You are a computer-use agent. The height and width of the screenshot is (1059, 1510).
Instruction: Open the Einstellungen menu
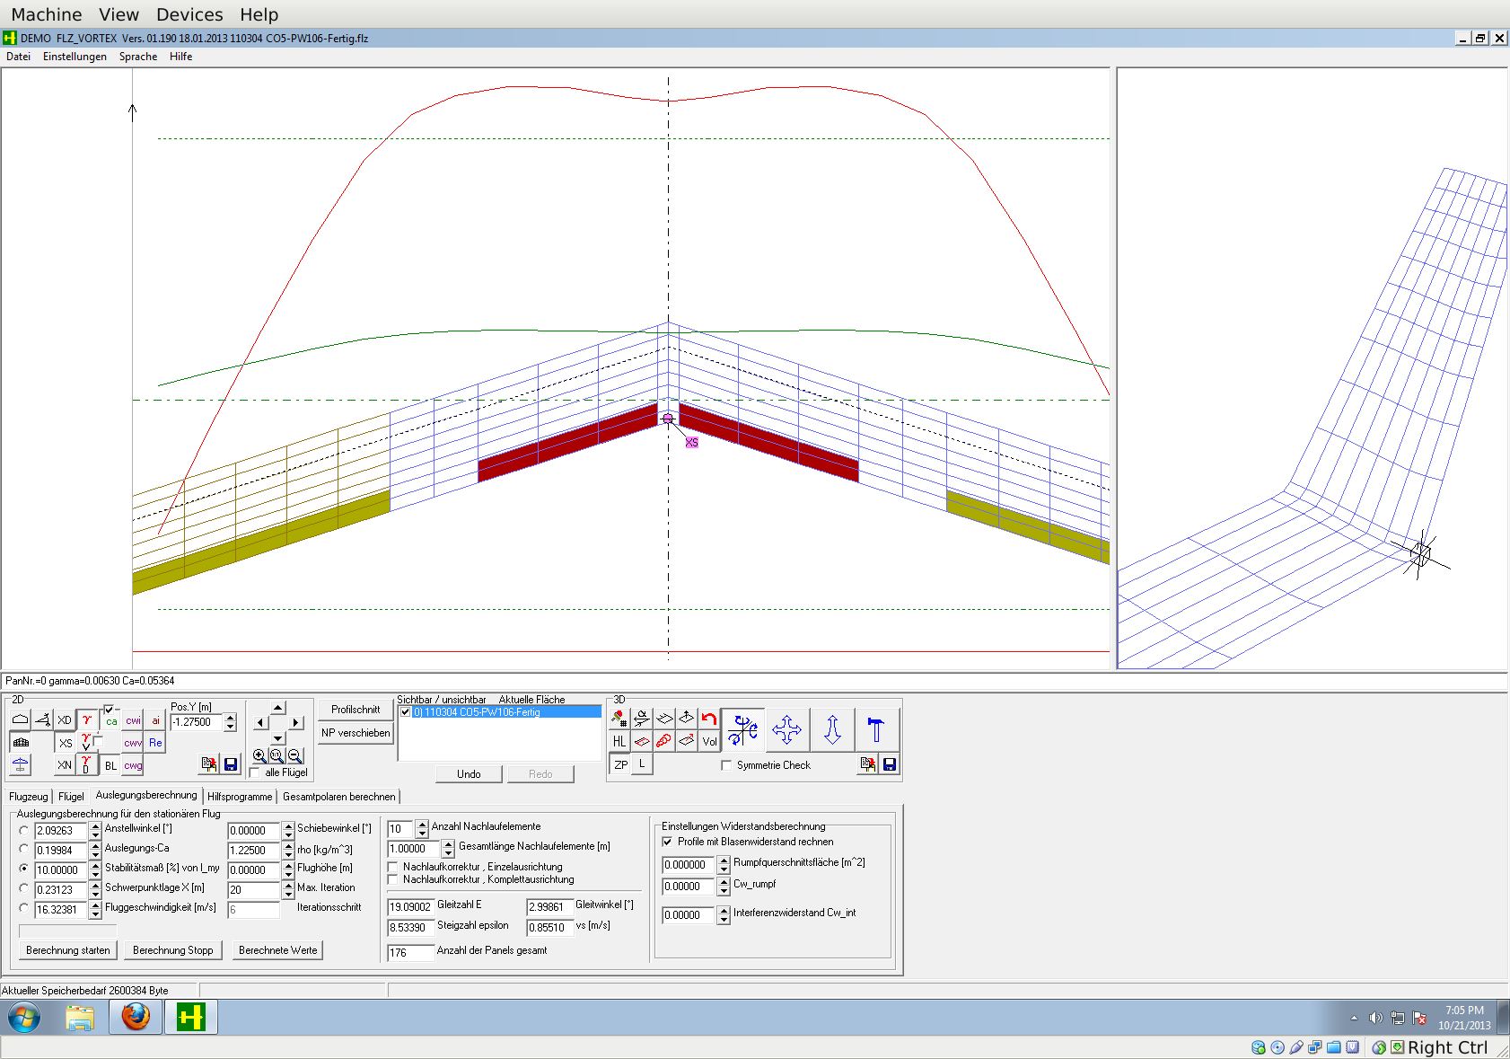75,57
